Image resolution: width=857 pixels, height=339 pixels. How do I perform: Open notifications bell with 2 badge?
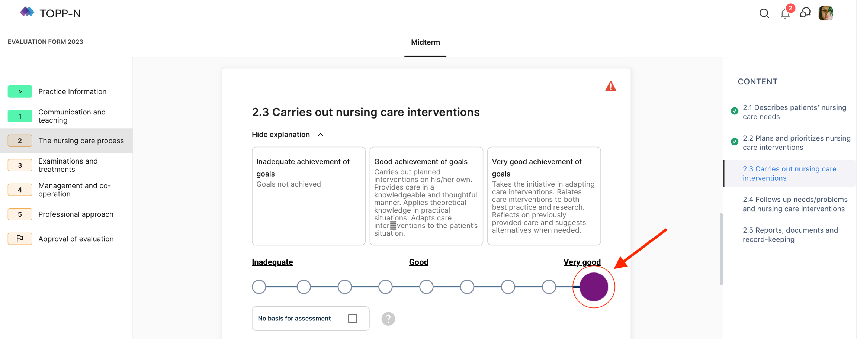click(785, 14)
